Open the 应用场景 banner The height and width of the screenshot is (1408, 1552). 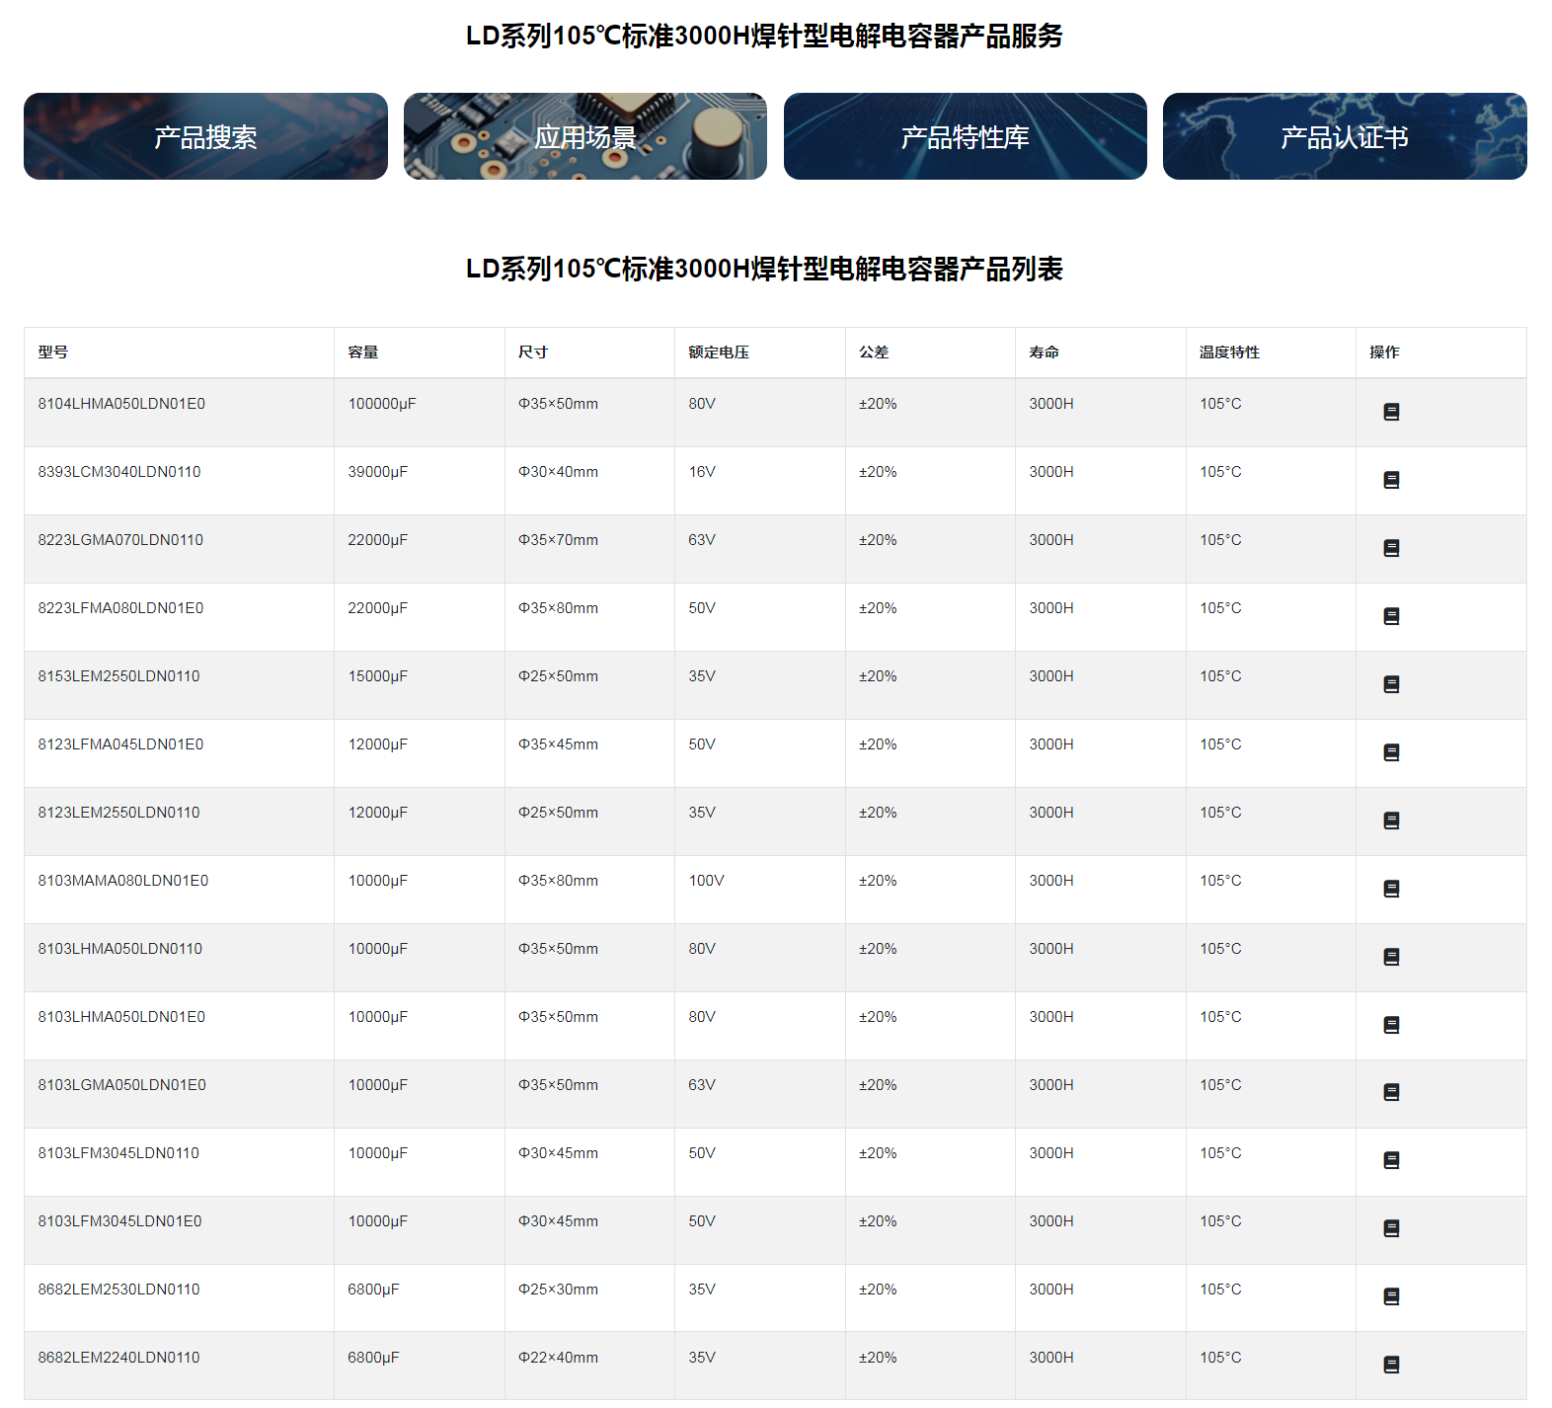pyautogui.click(x=584, y=136)
